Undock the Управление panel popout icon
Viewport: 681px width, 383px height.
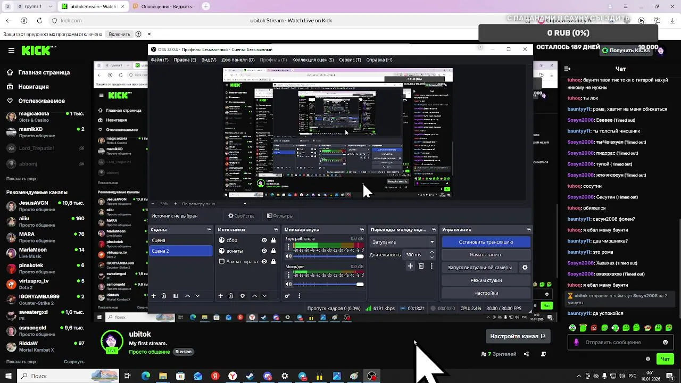pos(528,230)
